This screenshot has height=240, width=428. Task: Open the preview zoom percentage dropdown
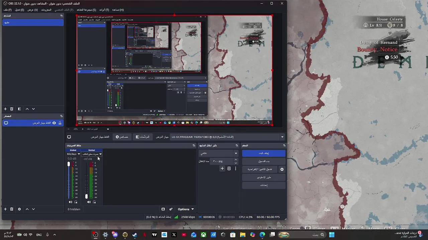pyautogui.click(x=108, y=129)
